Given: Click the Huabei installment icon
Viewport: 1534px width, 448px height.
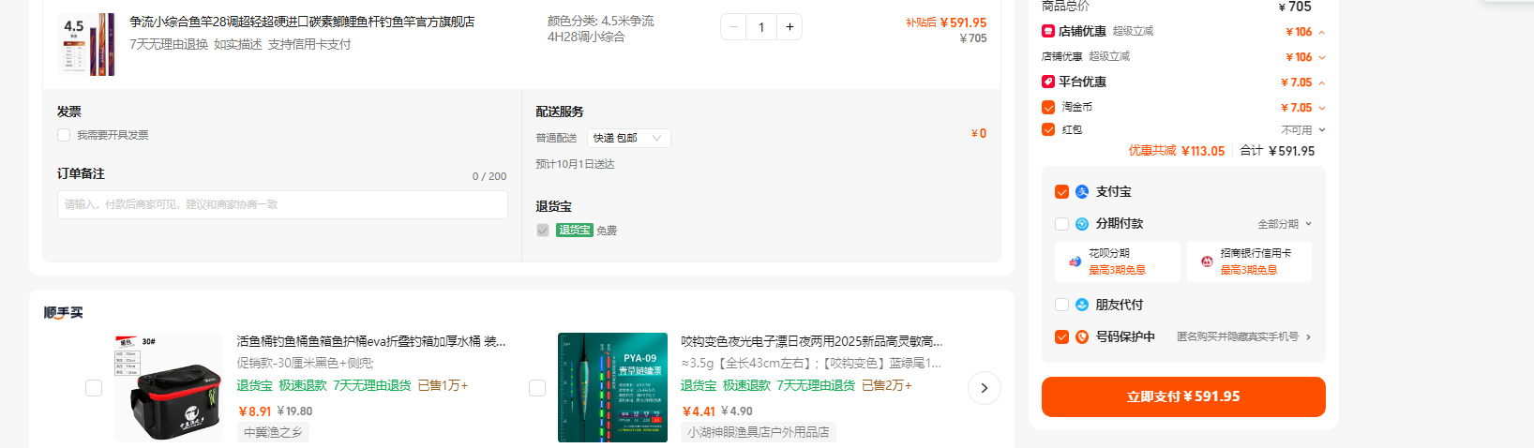Looking at the screenshot, I should click(1075, 261).
